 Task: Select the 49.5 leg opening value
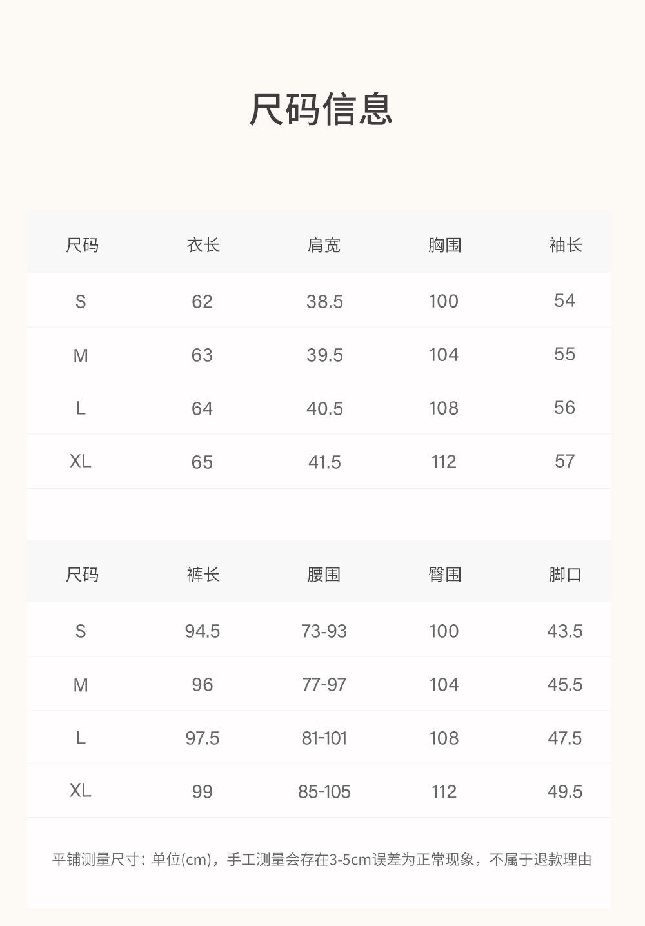[x=564, y=791]
